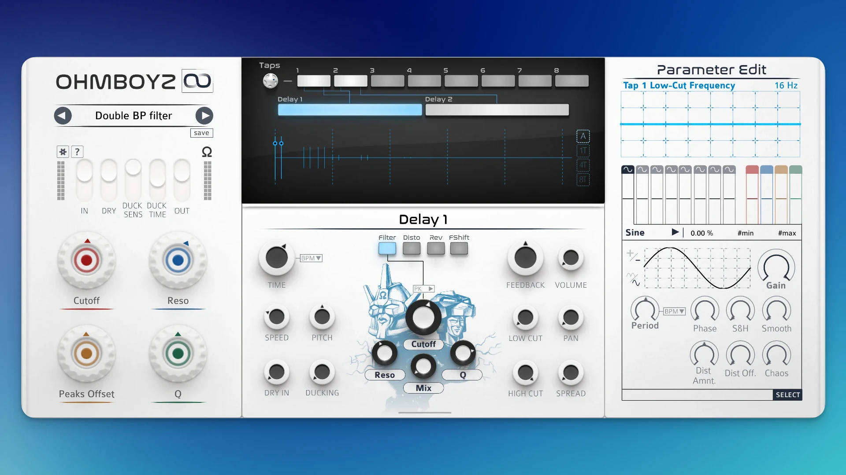Click the OUT level slider
This screenshot has height=475, width=846.
pos(182,179)
